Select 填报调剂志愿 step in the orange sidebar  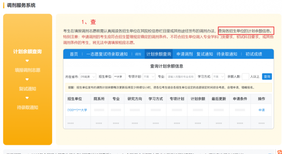27,70
